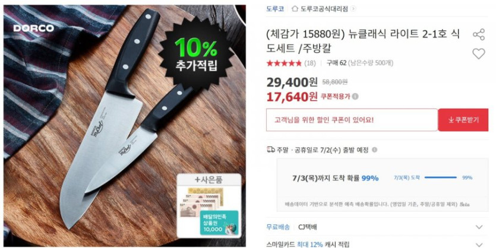This screenshot has height=248, width=496.
Task: Click info icon beside 출발 예정
Action: (x=375, y=150)
